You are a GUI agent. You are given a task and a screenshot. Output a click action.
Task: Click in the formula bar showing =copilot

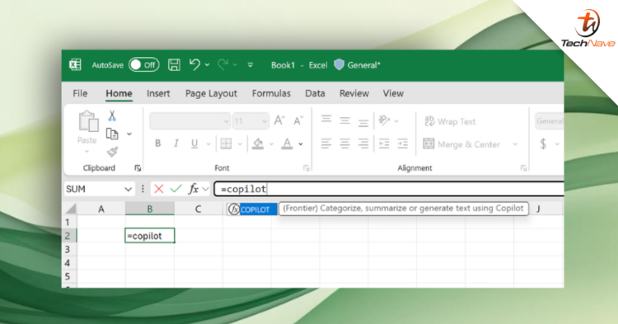(x=389, y=189)
